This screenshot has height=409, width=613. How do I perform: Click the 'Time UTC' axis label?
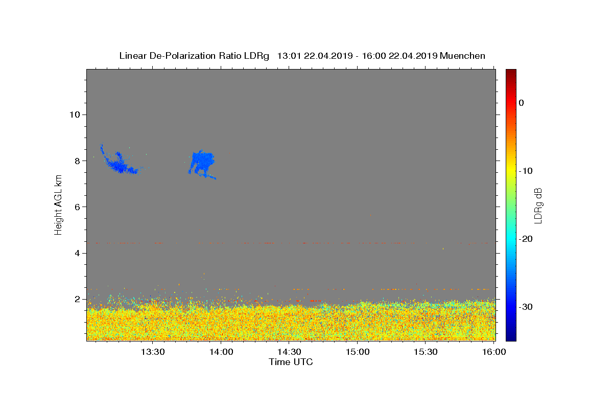(291, 362)
